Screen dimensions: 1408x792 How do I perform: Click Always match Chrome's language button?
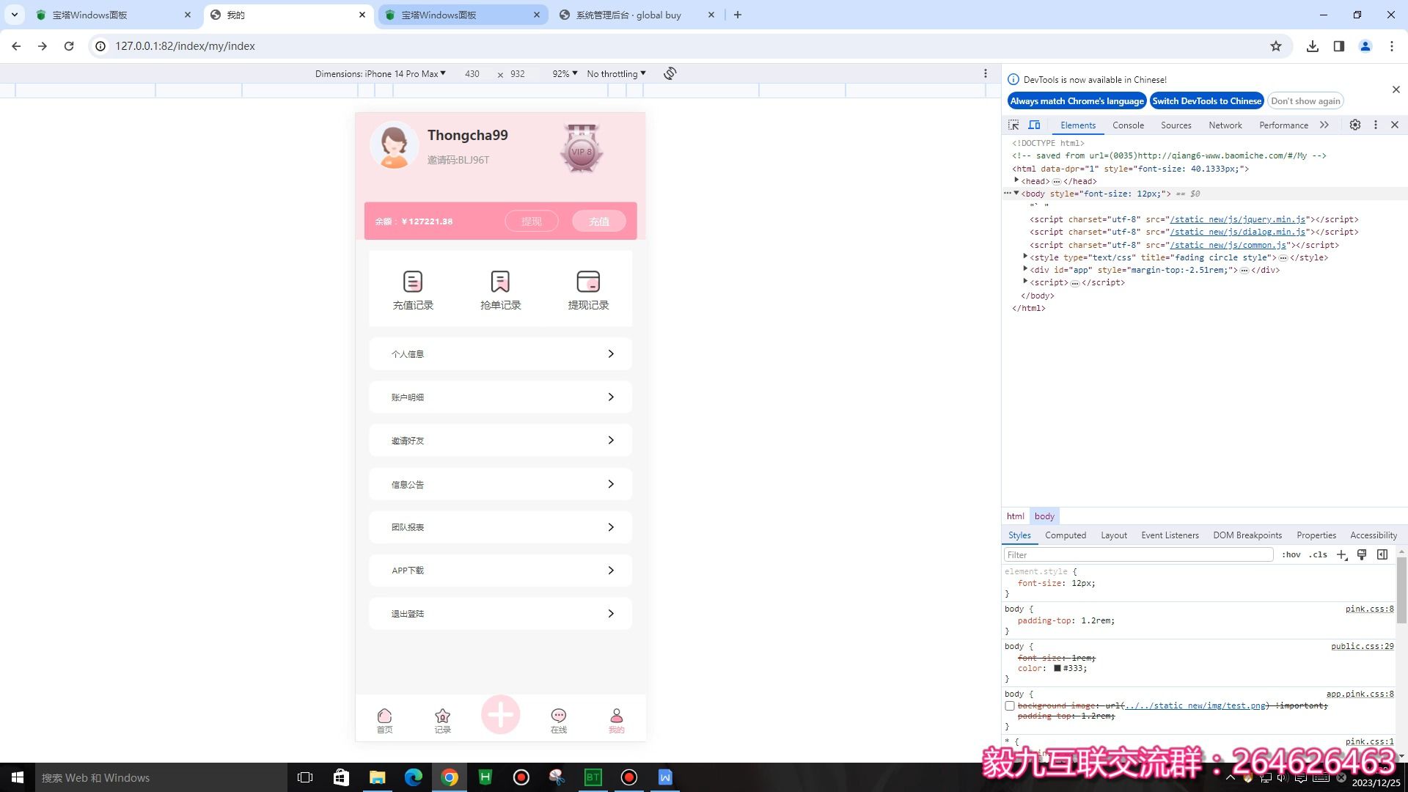[x=1077, y=101]
